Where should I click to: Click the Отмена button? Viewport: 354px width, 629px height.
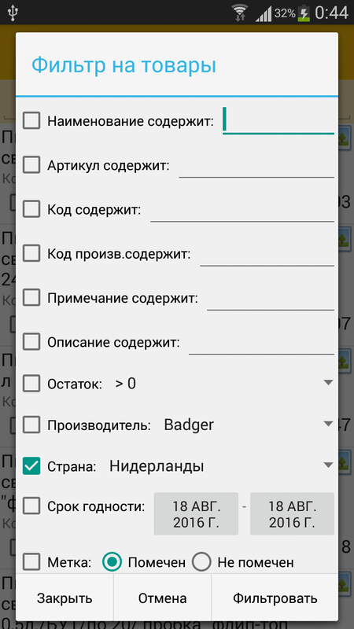tap(163, 598)
